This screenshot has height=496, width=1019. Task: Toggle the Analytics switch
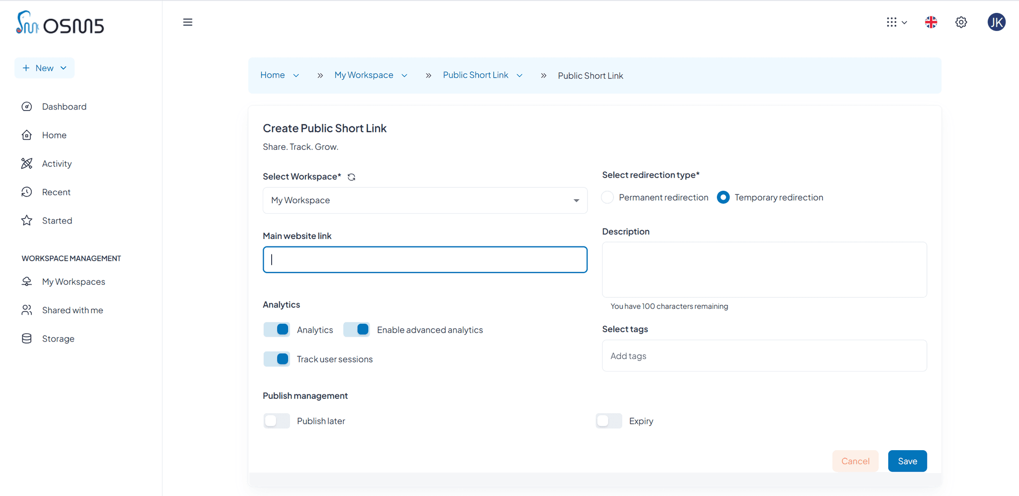[277, 329]
